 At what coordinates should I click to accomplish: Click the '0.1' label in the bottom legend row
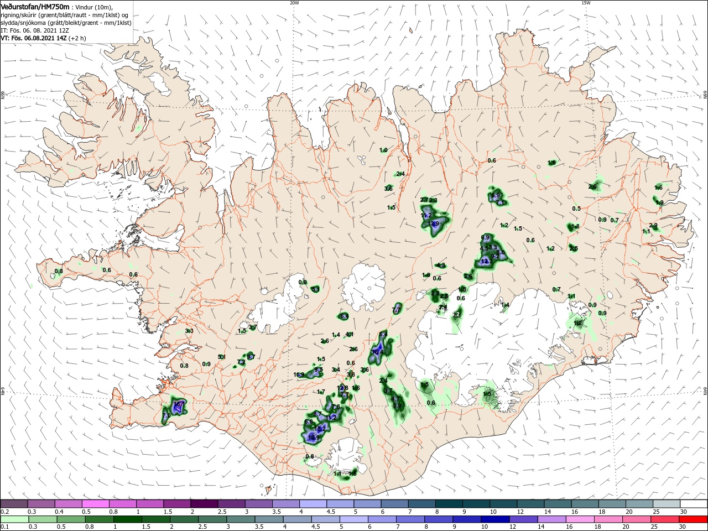4,527
